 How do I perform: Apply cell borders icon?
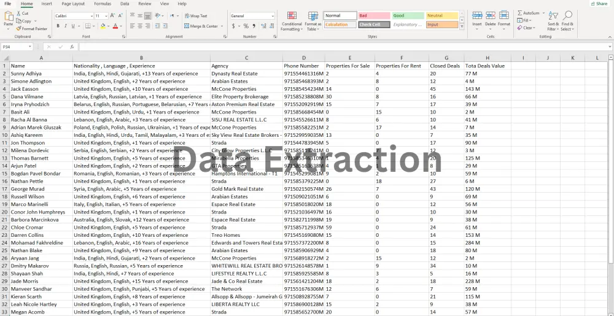tap(88, 26)
